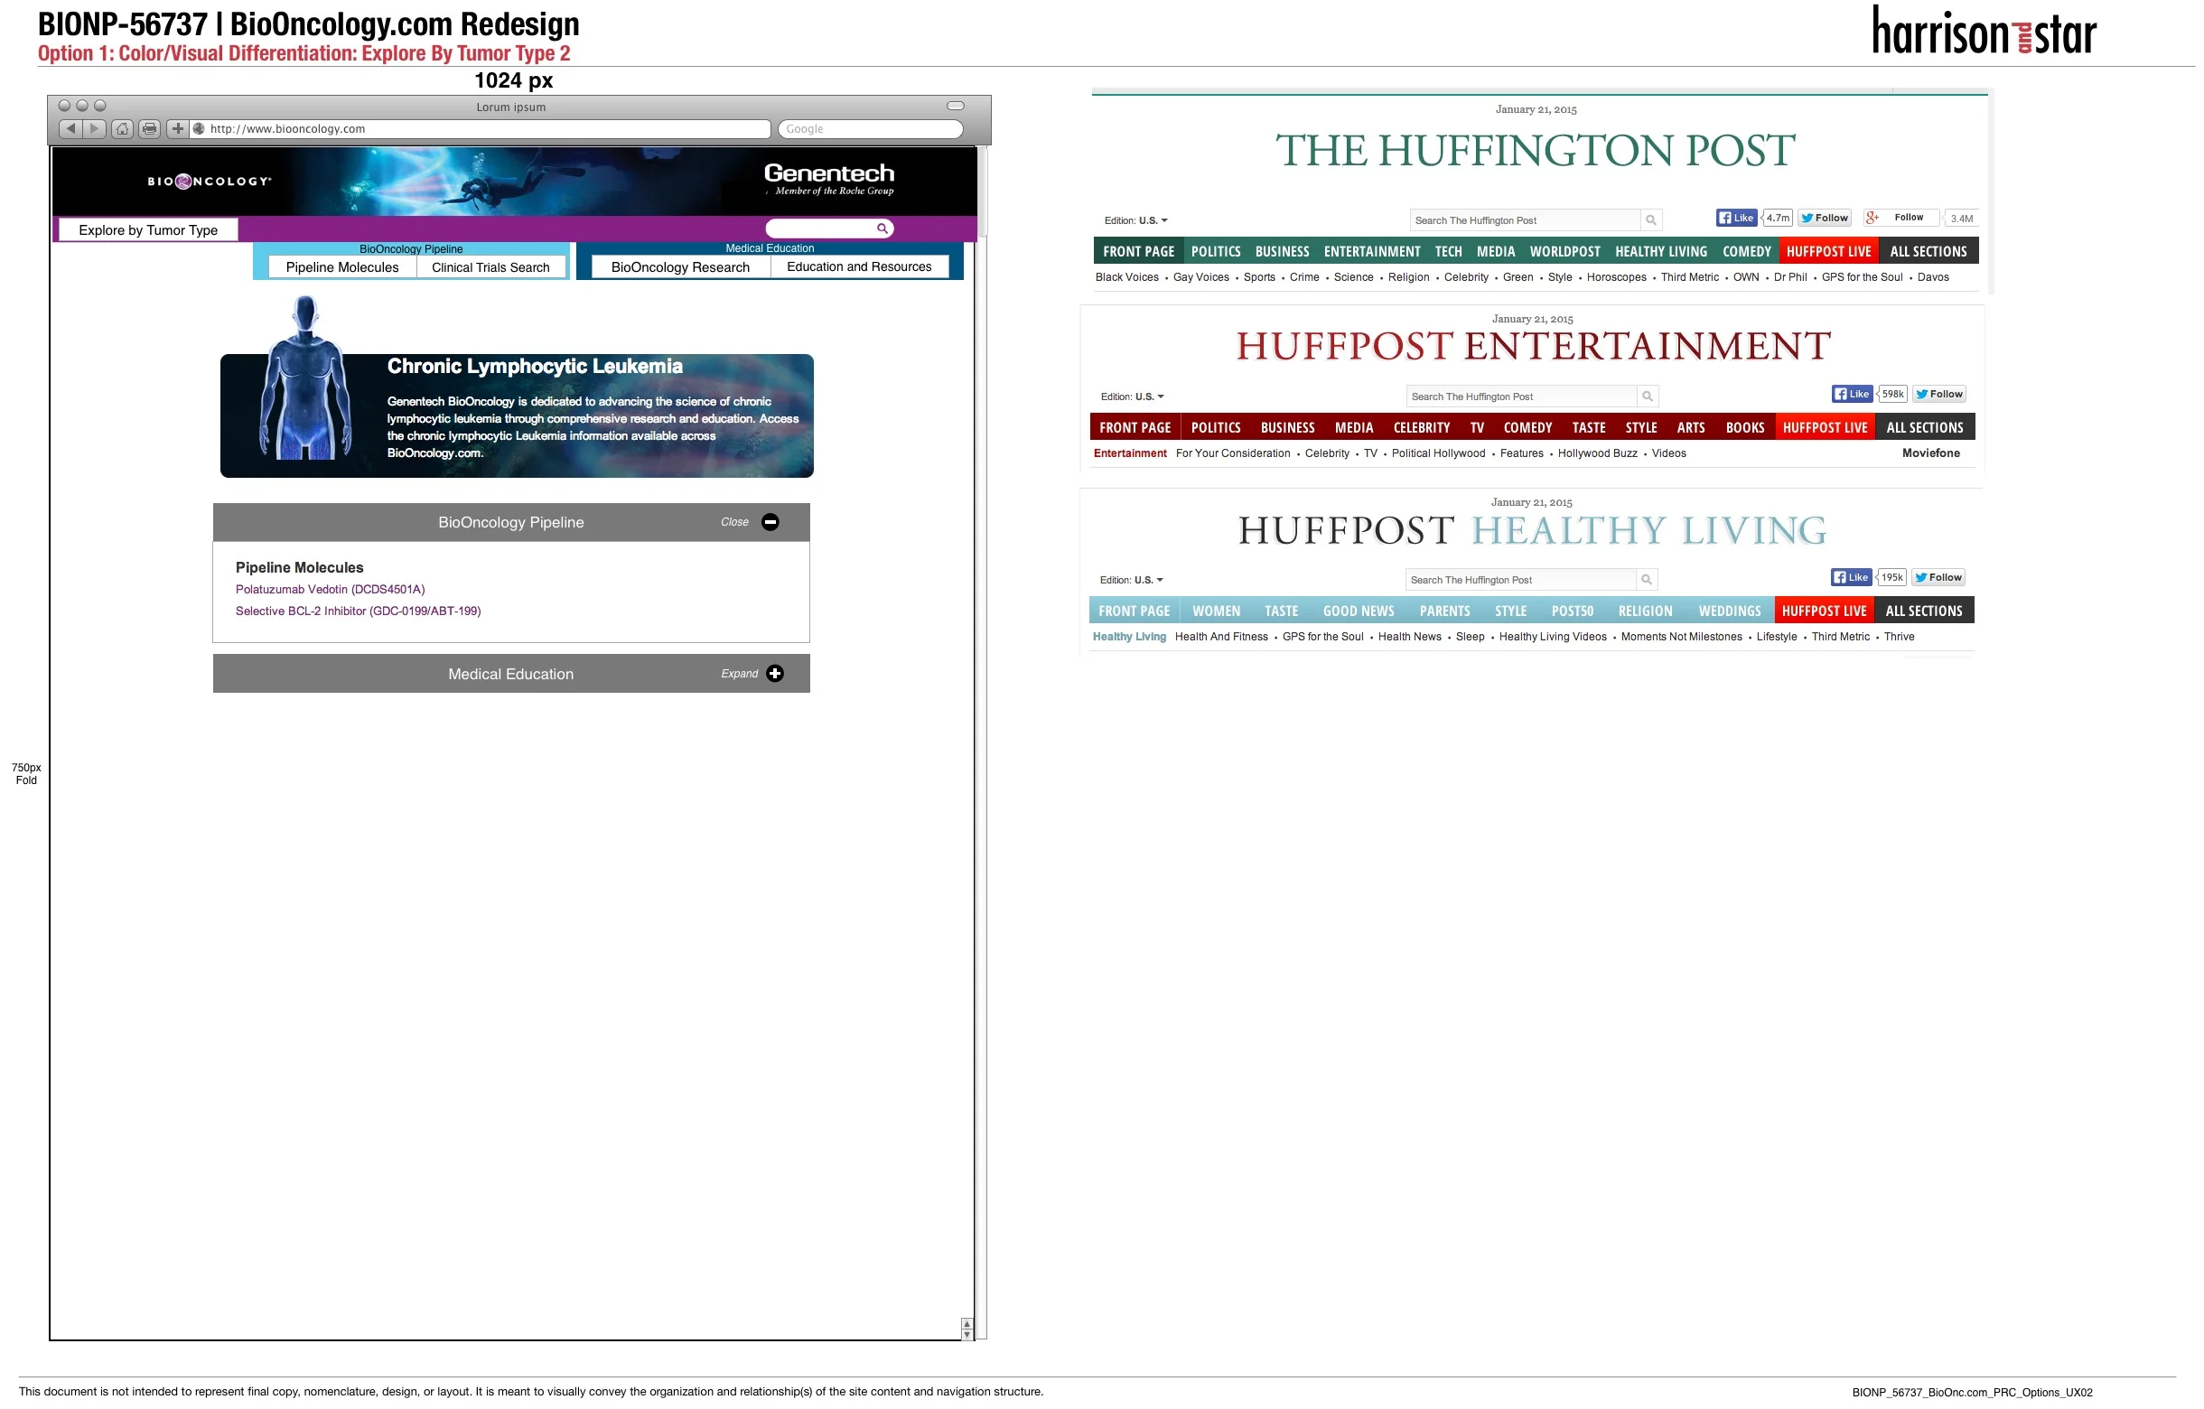The width and height of the screenshot is (2204, 1409).
Task: Click the Selective BCL-2 Inhibitor link
Action: tap(359, 613)
